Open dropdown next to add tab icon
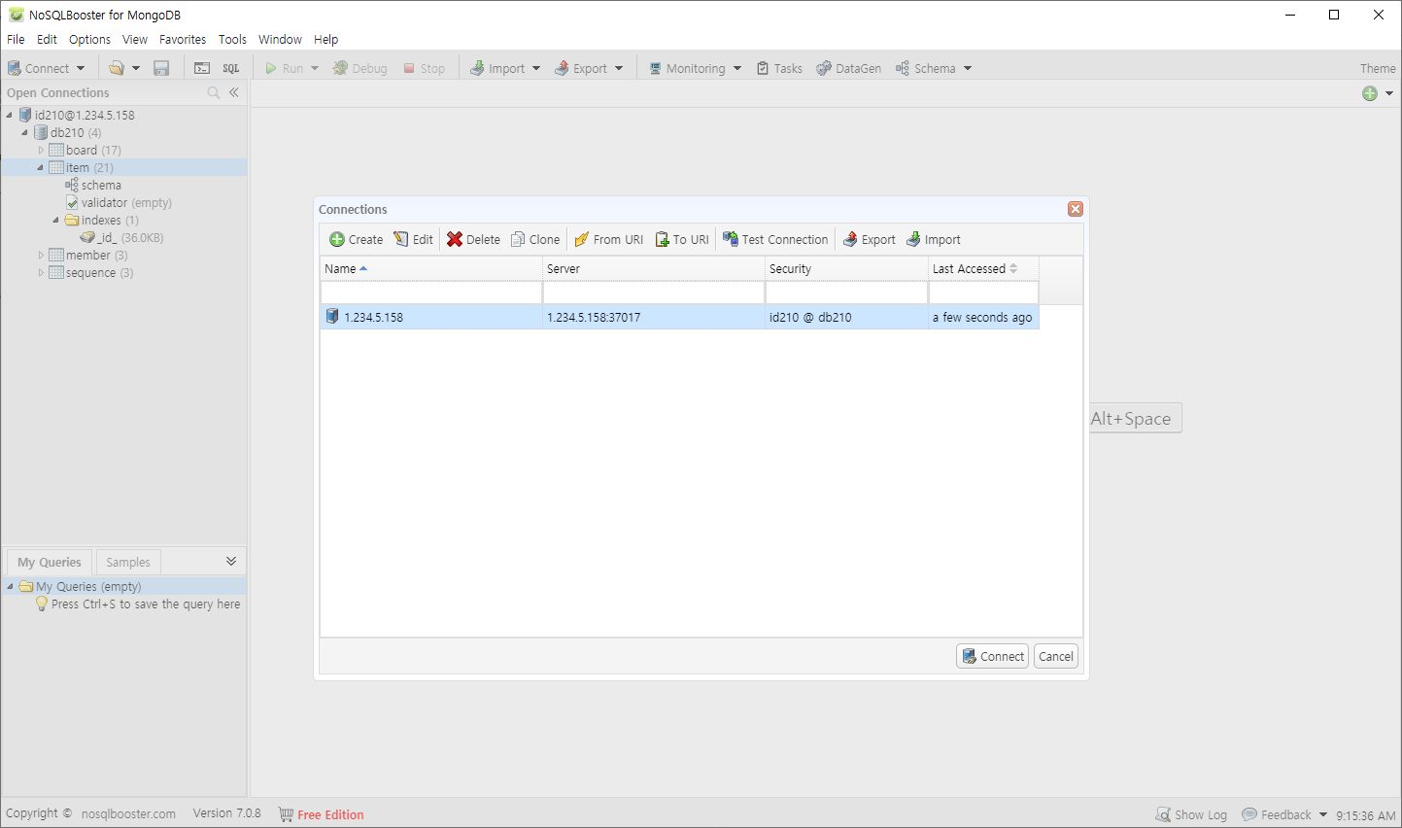 click(x=1389, y=93)
